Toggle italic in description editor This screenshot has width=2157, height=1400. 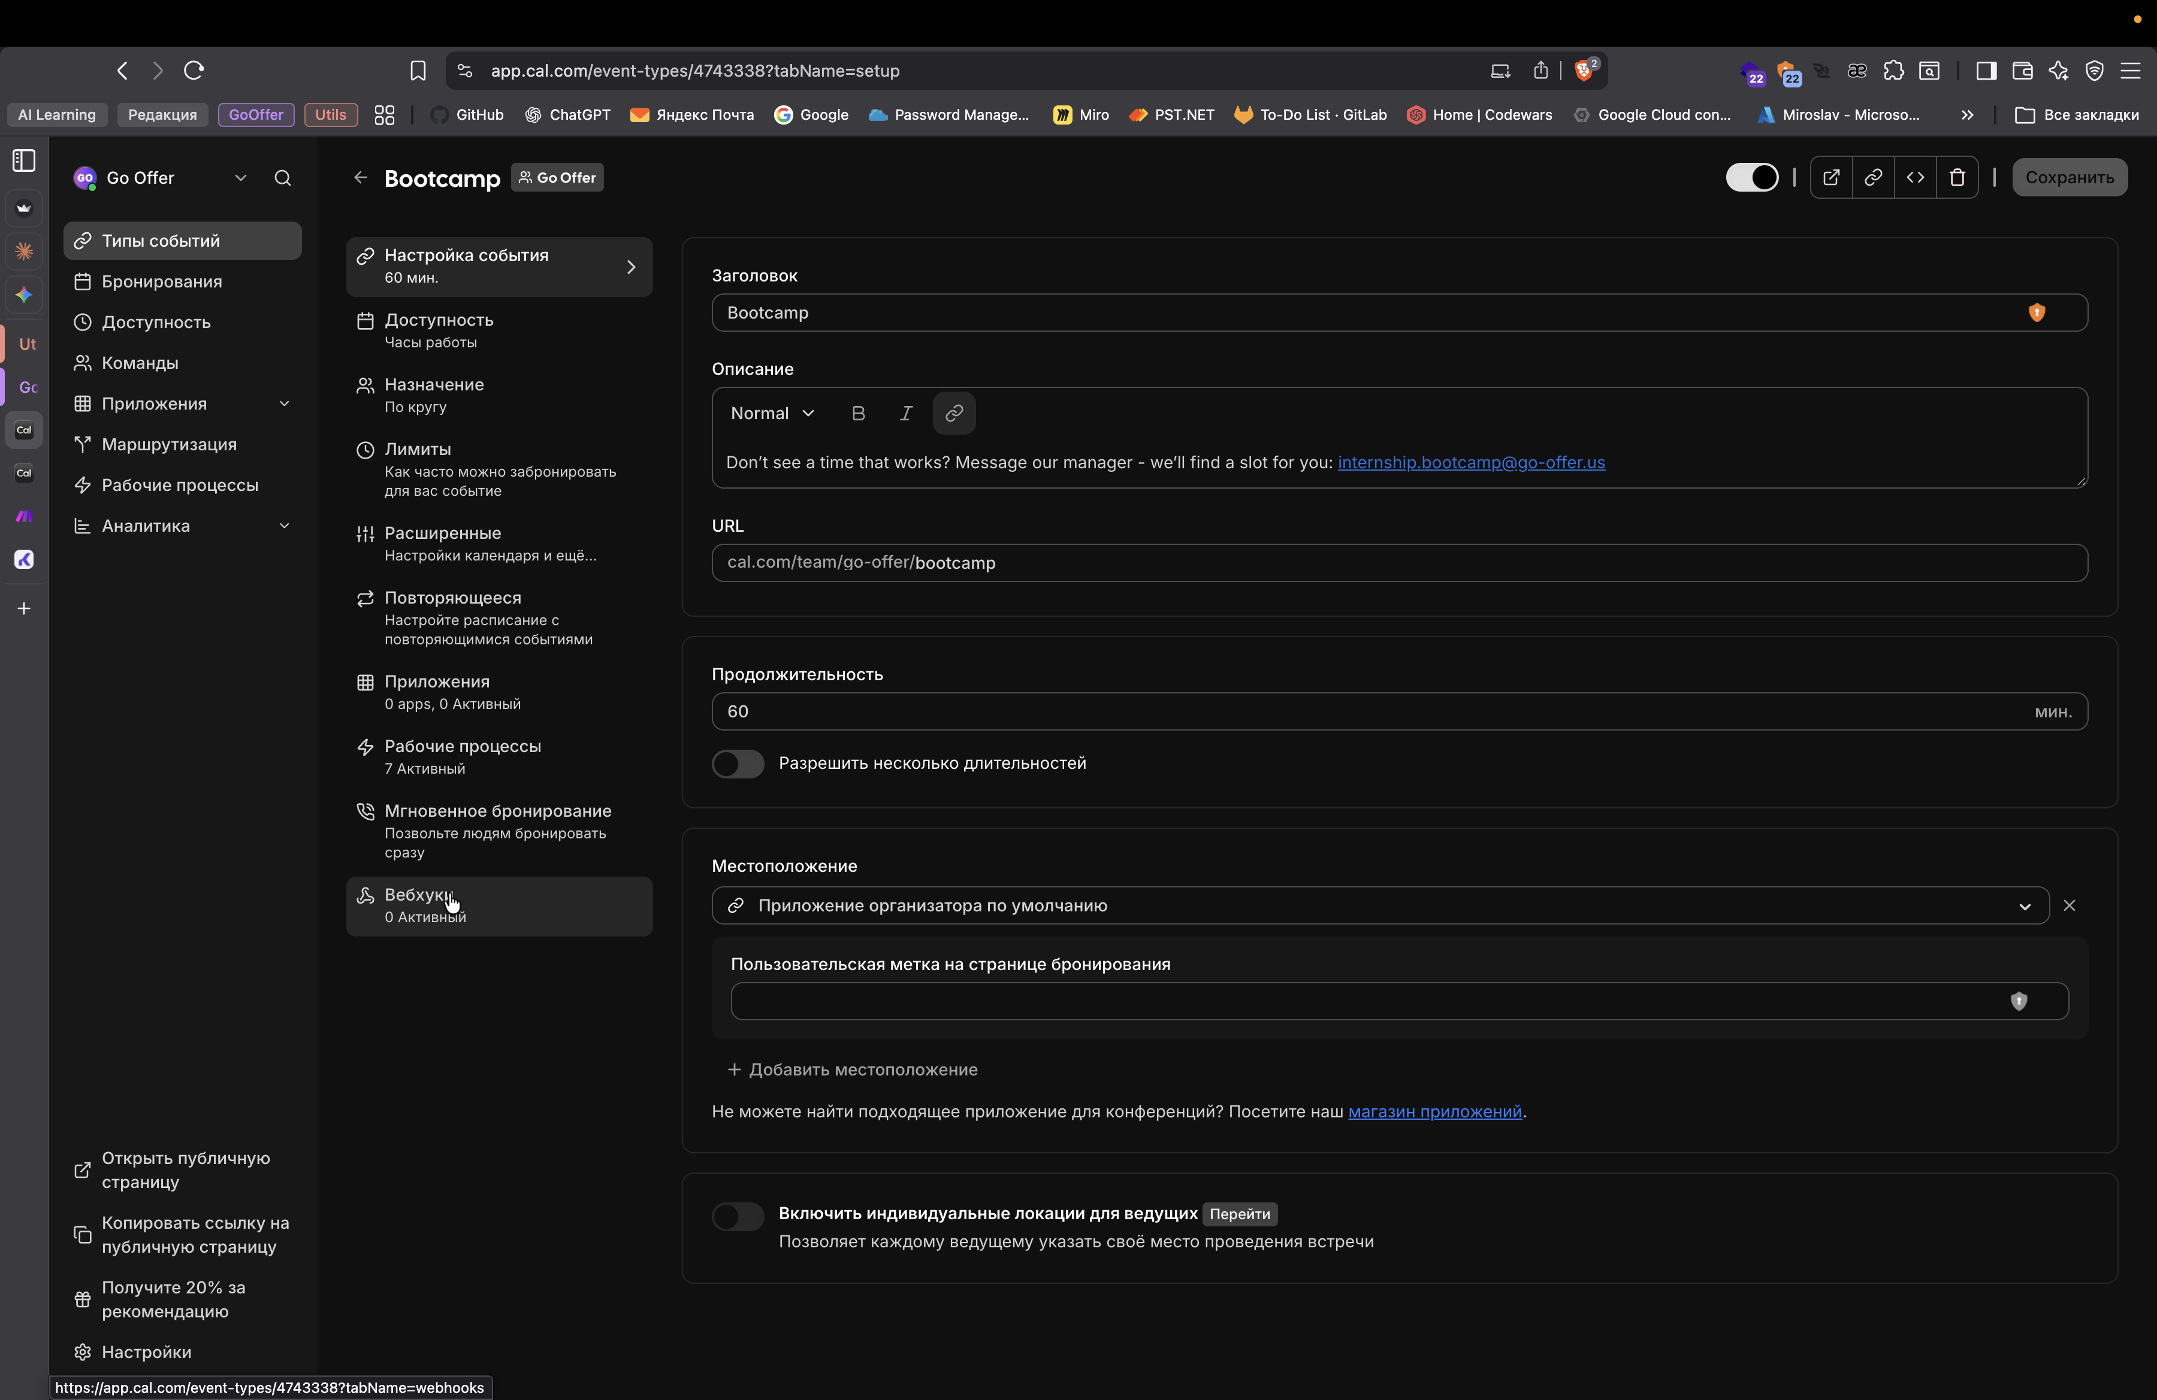905,414
